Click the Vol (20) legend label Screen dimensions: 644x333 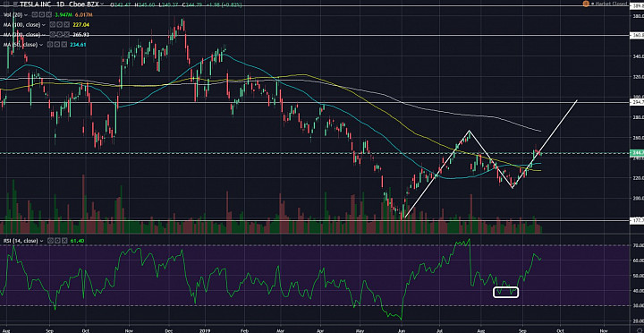13,15
